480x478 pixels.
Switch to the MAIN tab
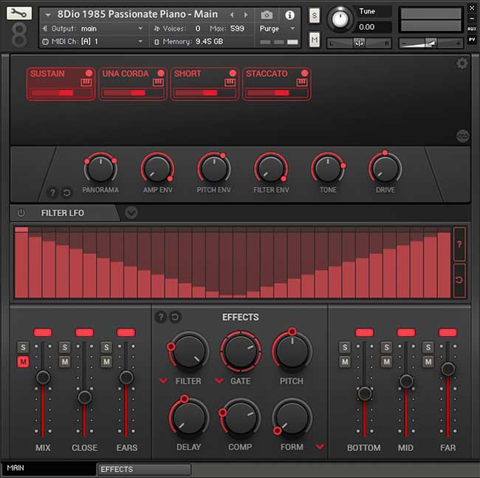pyautogui.click(x=49, y=468)
